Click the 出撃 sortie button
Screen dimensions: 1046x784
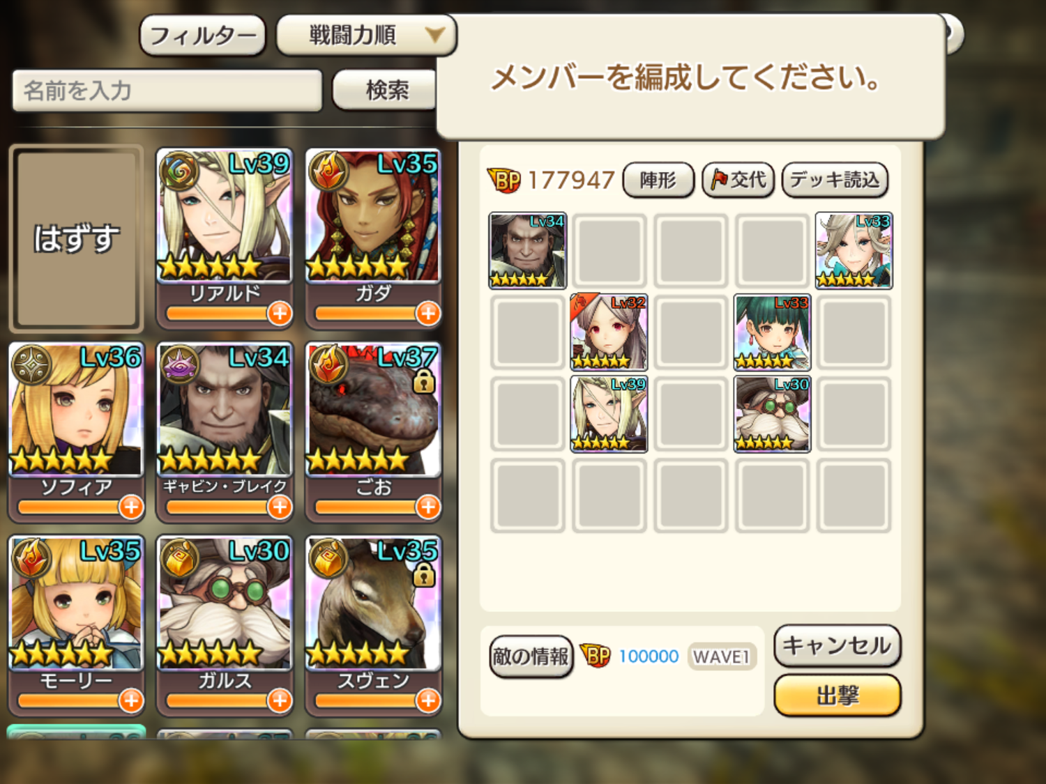(x=837, y=695)
